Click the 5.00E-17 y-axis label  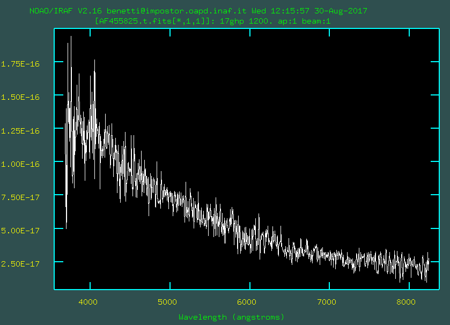click(x=20, y=231)
